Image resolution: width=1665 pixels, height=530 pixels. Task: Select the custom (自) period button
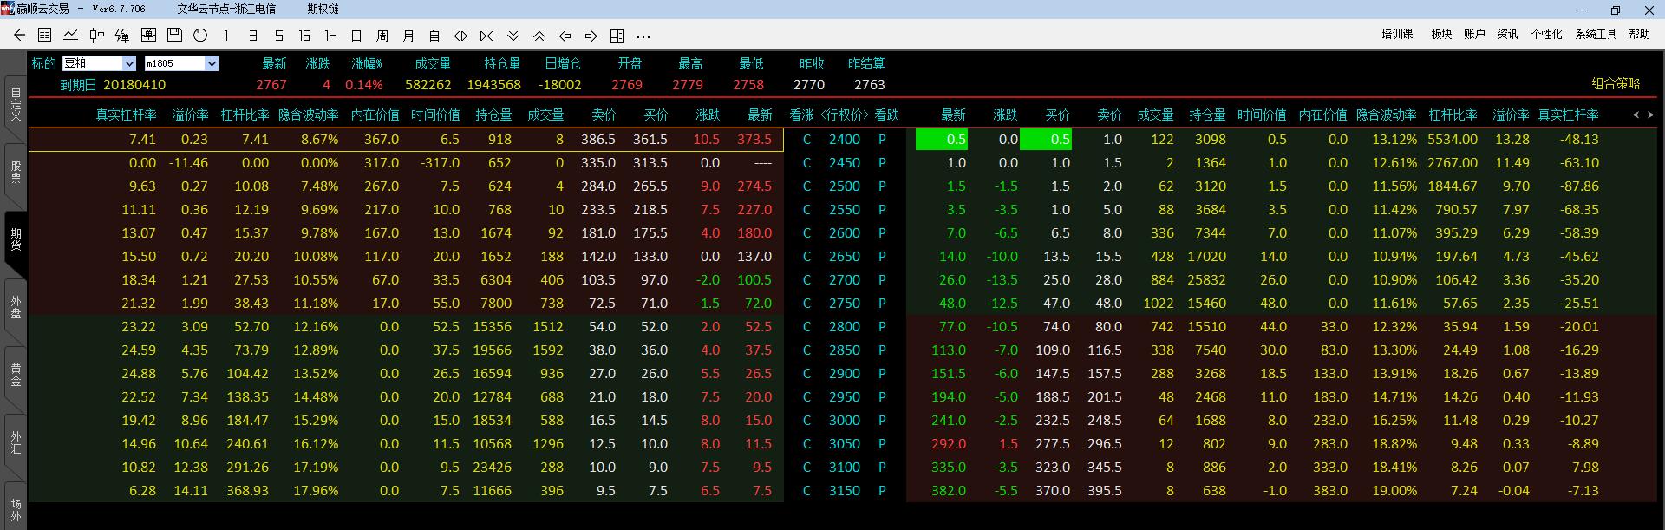click(434, 36)
